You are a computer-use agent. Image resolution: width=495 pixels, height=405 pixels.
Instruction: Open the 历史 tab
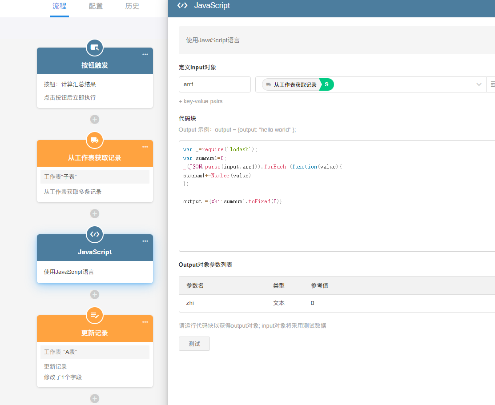click(x=132, y=6)
